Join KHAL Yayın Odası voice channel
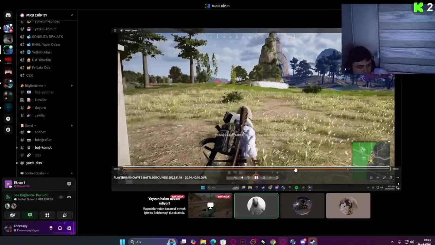Viewport: 435px width, 245px height. (x=46, y=45)
